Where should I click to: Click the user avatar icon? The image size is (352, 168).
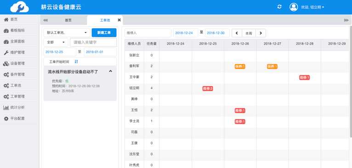pos(294,7)
